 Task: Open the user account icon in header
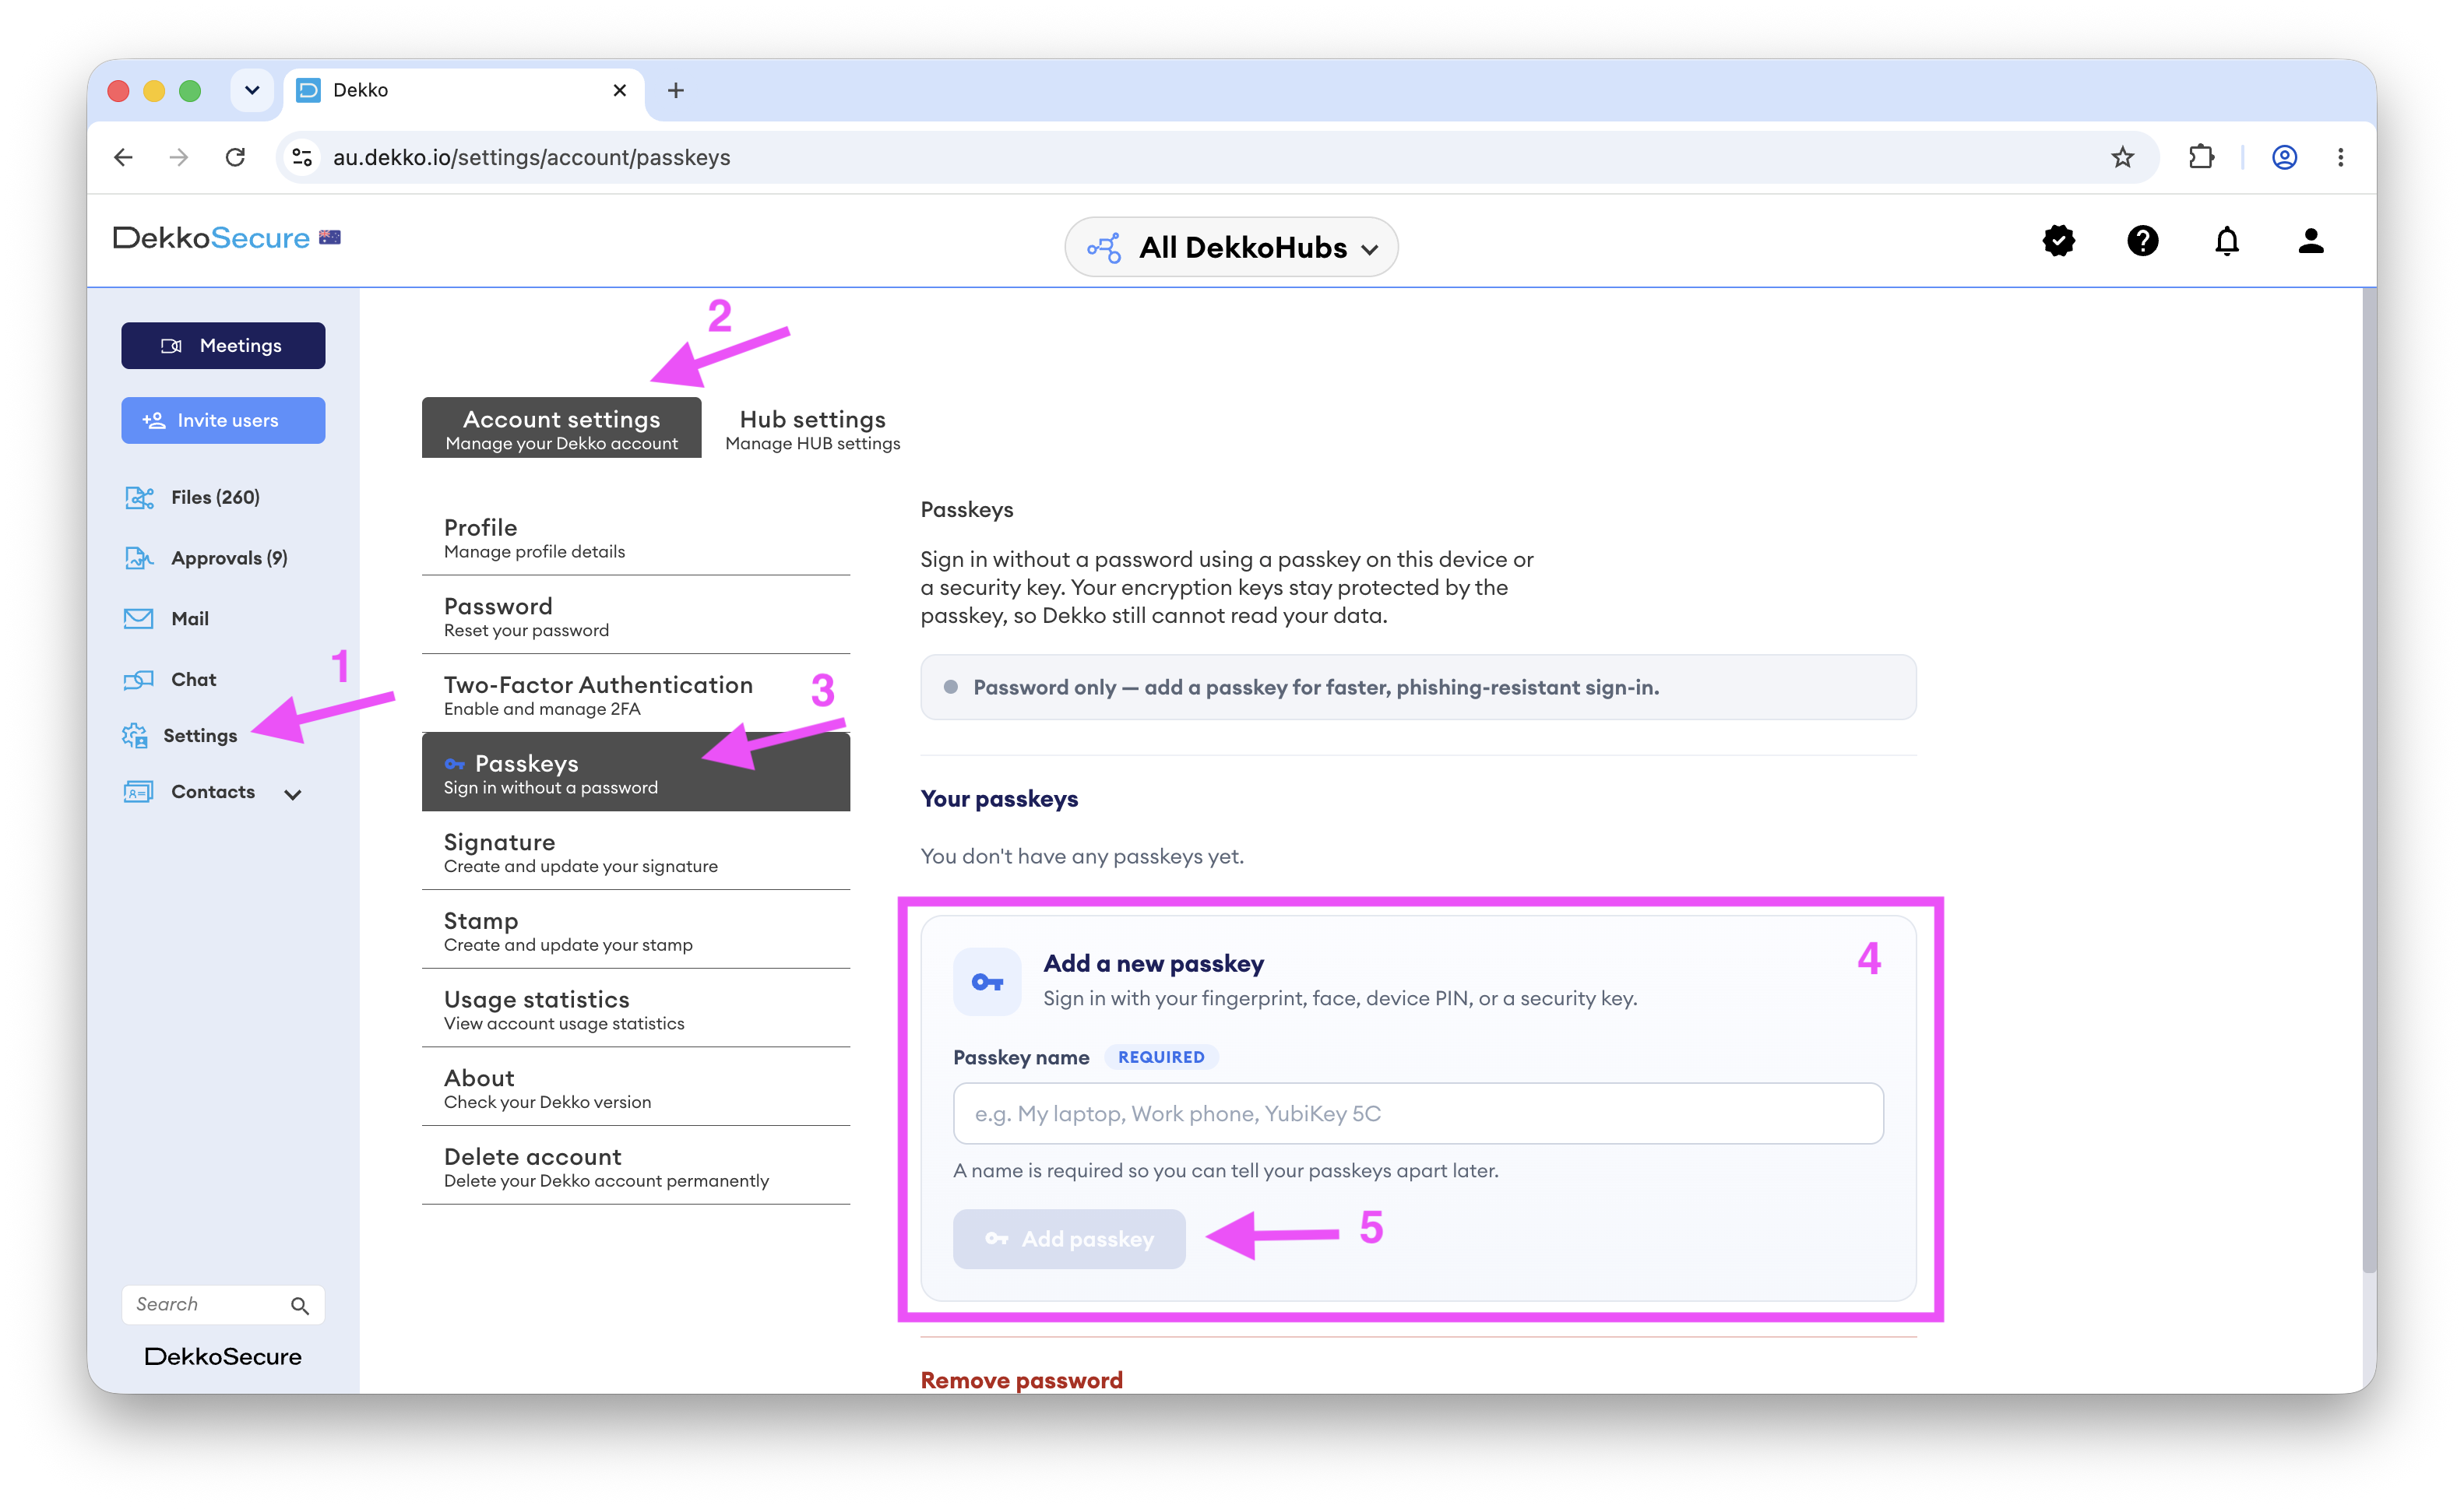(2310, 241)
